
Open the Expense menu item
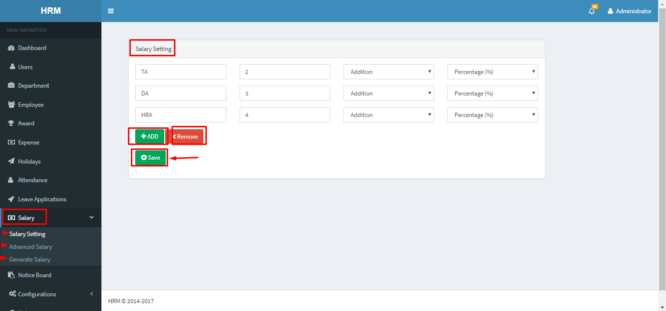[50, 143]
